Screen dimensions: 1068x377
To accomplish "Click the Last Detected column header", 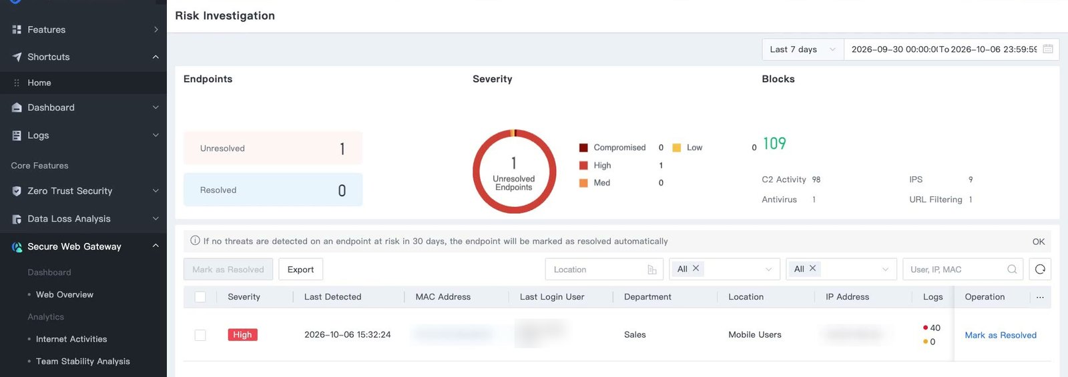I will (332, 297).
